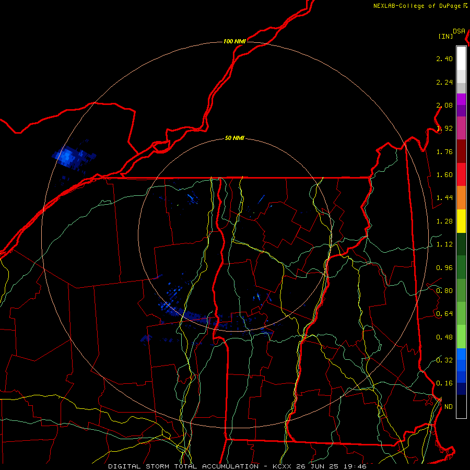This screenshot has height=470, width=470.
Task: Click the 1.44 legend value
Action: point(444,198)
